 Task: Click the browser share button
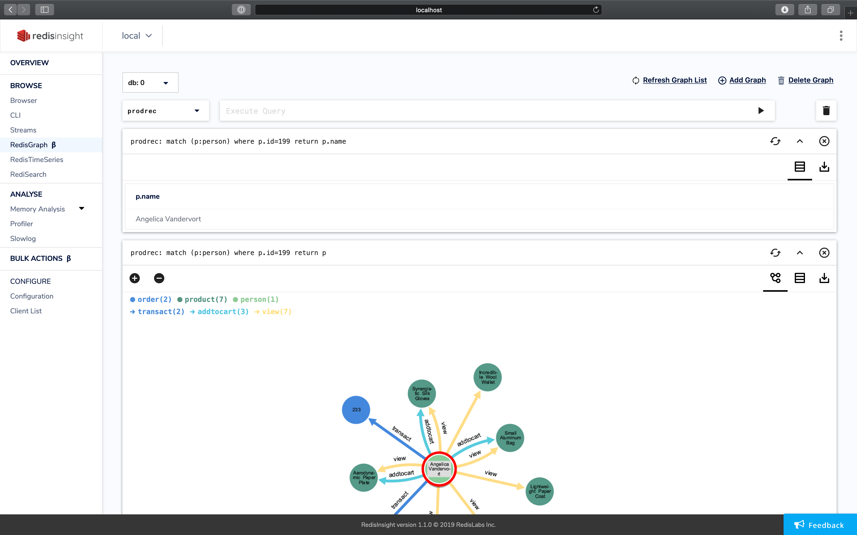[x=808, y=10]
